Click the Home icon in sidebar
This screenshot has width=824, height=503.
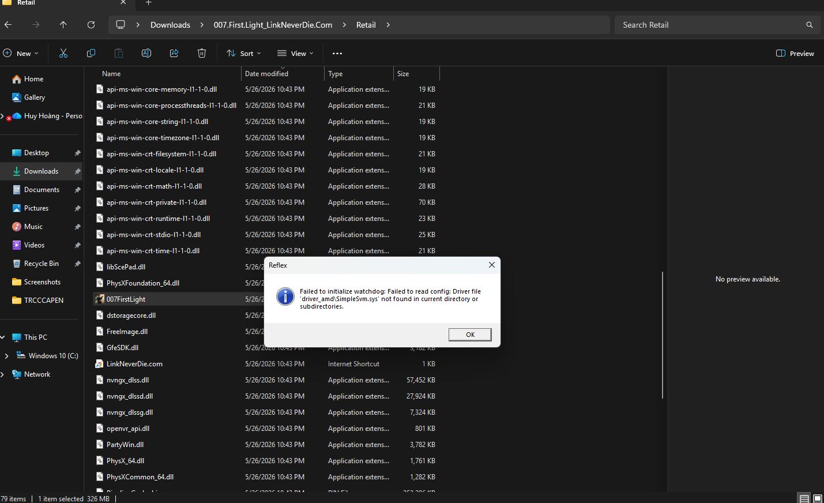pos(16,79)
